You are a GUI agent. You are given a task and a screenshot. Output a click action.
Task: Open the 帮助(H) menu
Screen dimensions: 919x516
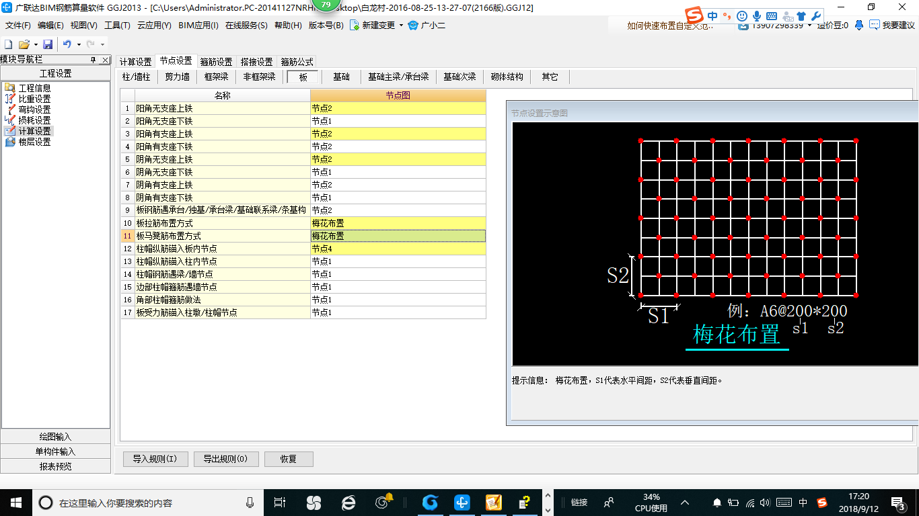(288, 25)
